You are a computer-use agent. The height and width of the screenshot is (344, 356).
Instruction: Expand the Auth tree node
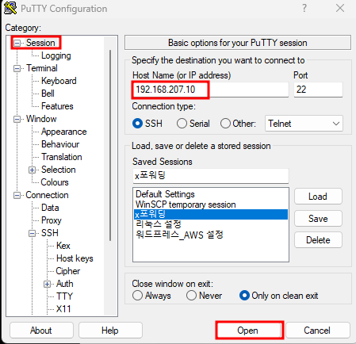[x=47, y=284]
